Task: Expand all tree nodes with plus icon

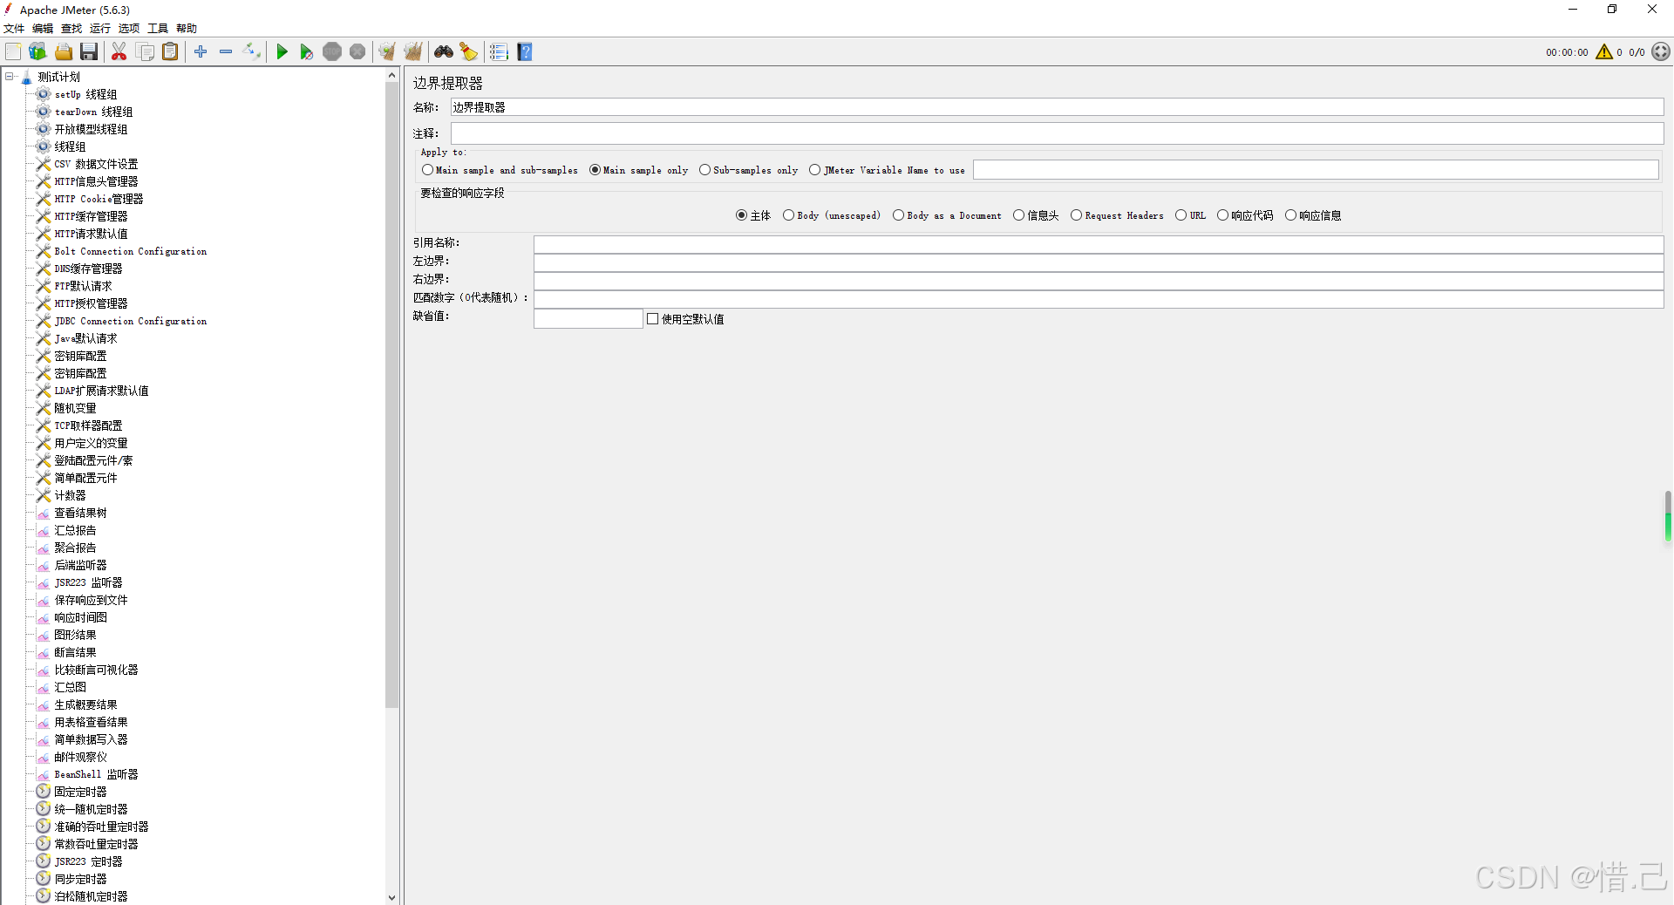Action: pyautogui.click(x=201, y=52)
